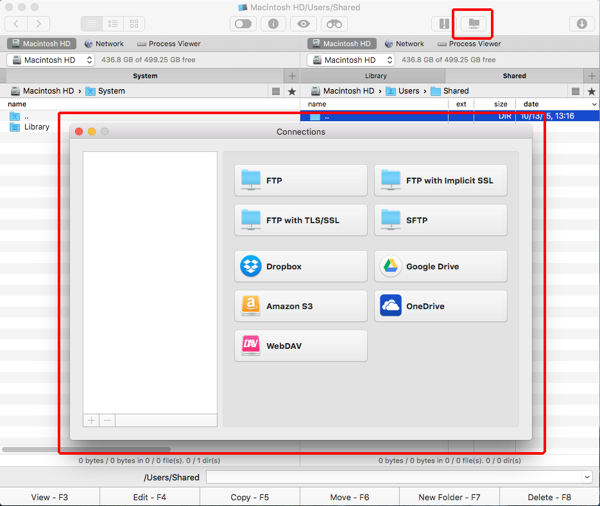Viewport: 600px width, 506px height.
Task: Click the command path input field
Action: [394, 477]
